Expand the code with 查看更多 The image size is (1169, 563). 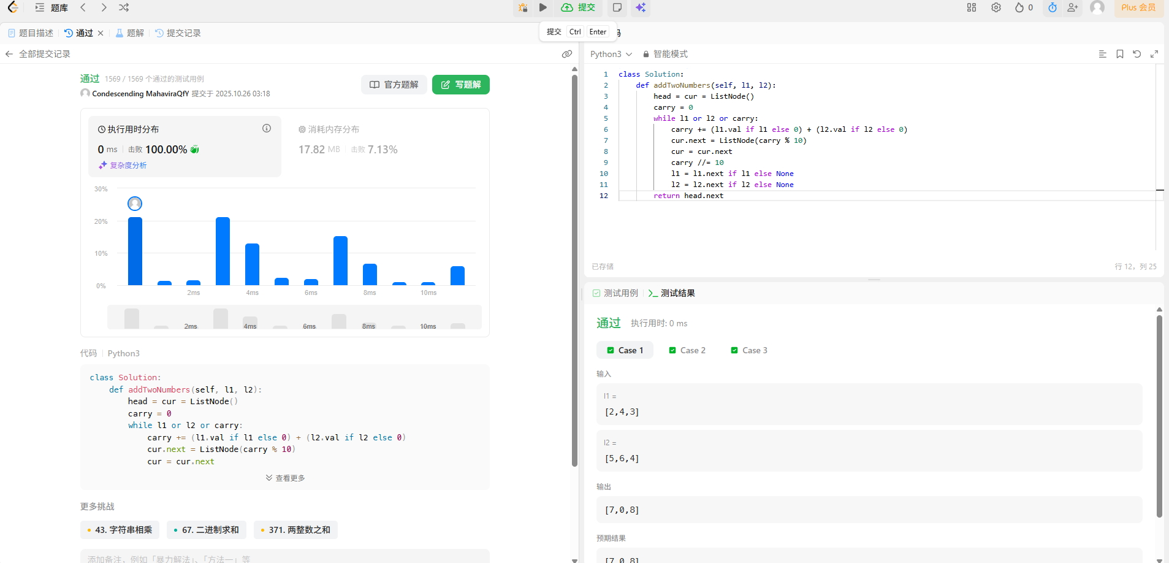pos(285,478)
